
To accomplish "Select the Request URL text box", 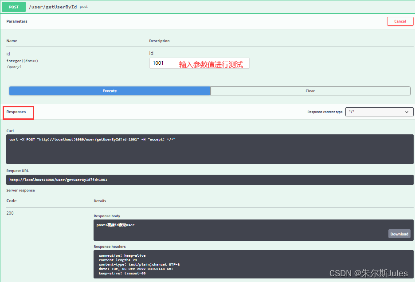I will [x=210, y=180].
